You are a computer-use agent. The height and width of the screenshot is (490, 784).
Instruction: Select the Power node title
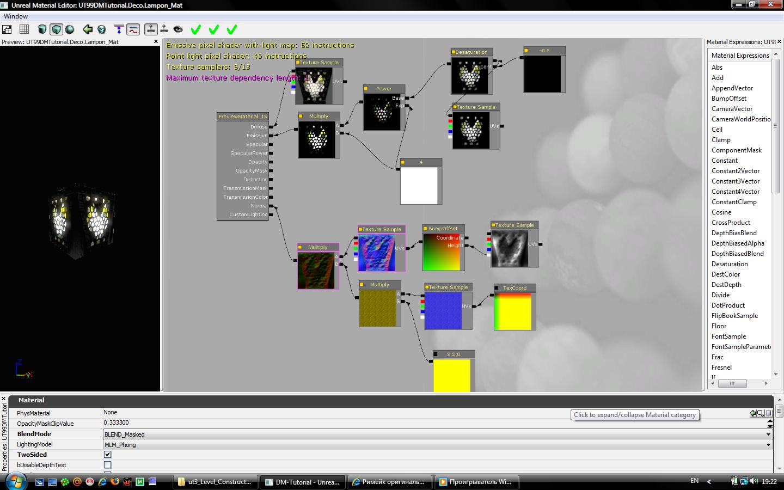pos(383,89)
